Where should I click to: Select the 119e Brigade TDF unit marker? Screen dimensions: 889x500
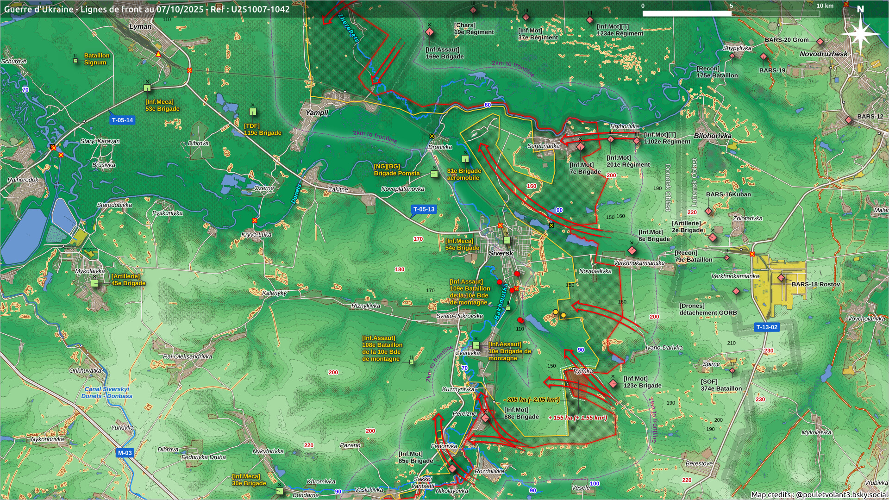(x=252, y=112)
